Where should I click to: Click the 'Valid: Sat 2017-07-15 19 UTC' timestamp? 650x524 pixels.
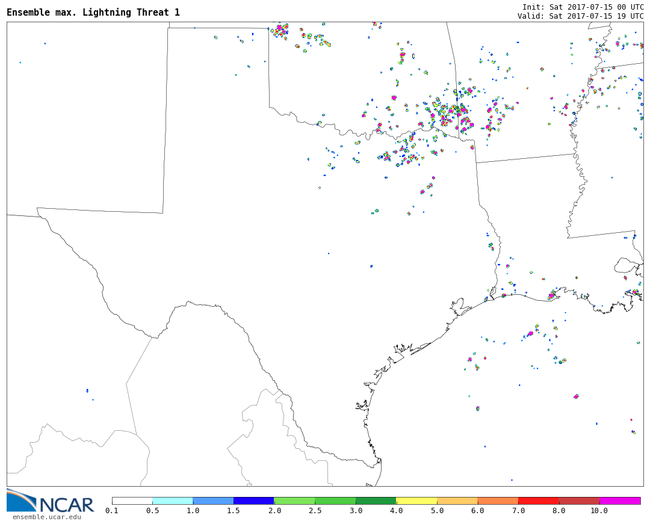pos(580,16)
